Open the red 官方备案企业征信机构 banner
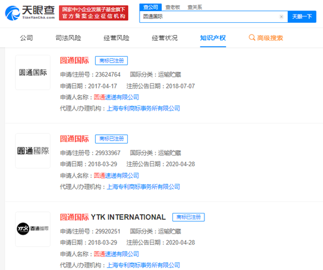 [x=93, y=13]
